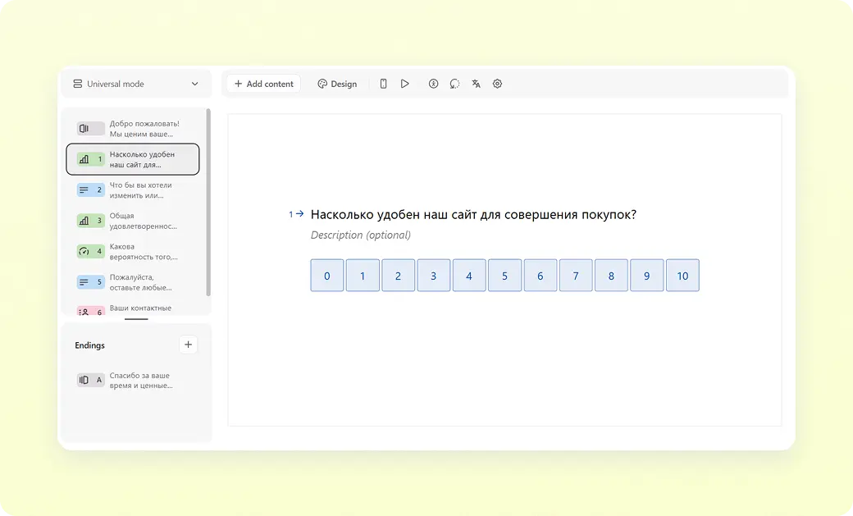Click the Description (optional) field
The height and width of the screenshot is (516, 853).
[361, 235]
